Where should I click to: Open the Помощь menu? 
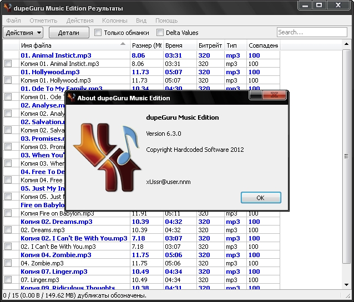point(166,21)
